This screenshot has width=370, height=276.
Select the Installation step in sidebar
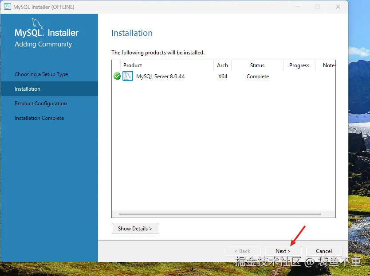click(x=49, y=89)
